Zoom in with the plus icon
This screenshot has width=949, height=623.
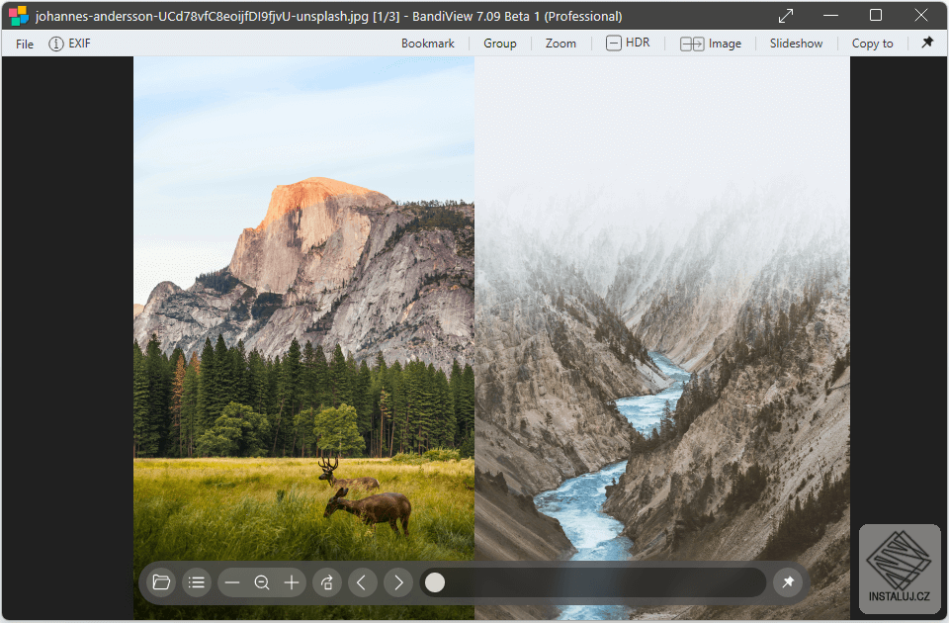292,582
